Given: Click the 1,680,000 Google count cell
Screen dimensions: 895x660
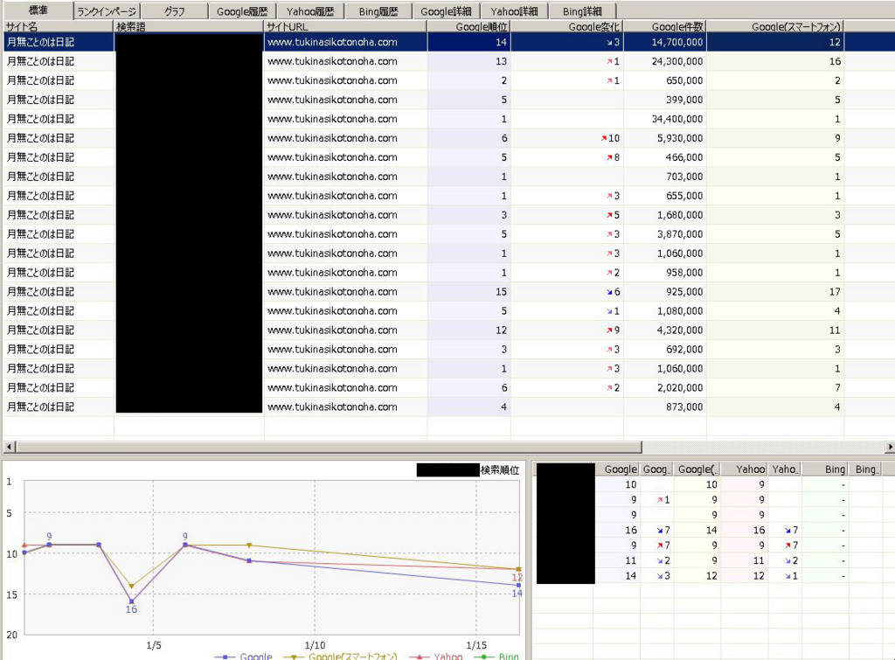Looking at the screenshot, I should (x=665, y=215).
